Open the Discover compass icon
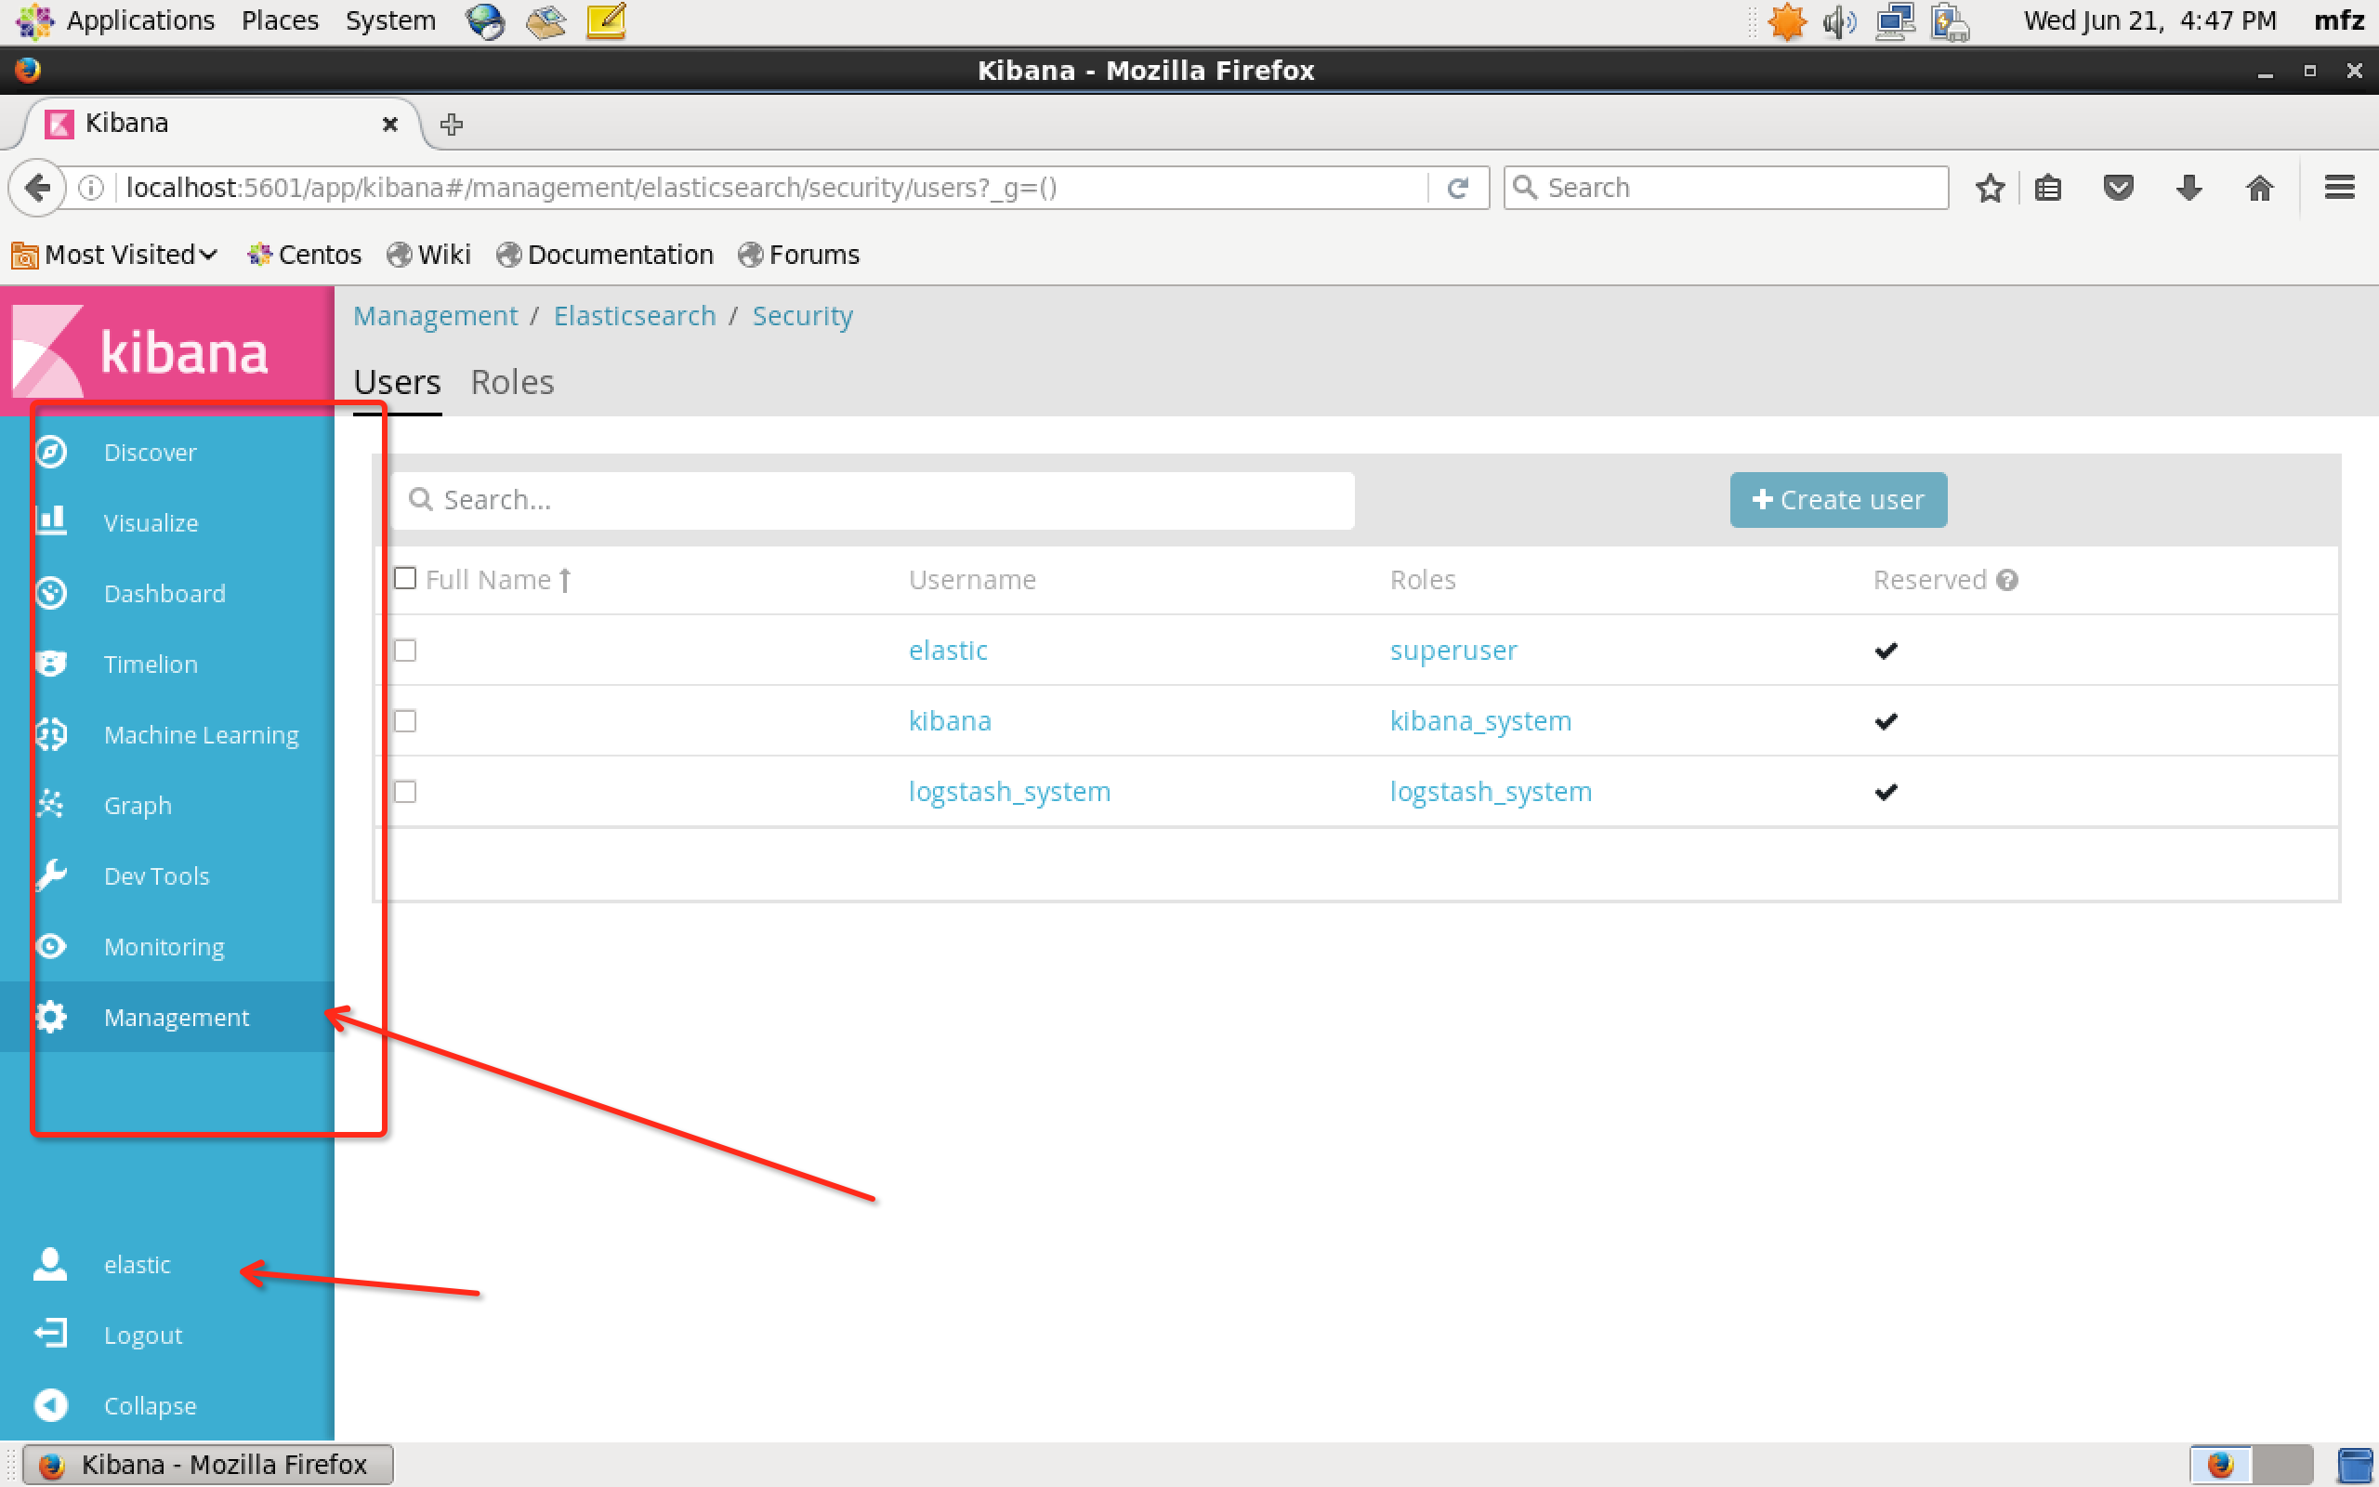Screen dimensions: 2379x1487 pos(51,452)
